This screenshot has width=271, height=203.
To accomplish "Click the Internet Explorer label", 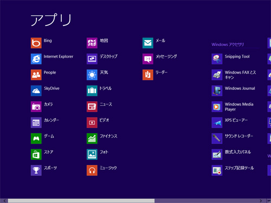I will point(59,56).
